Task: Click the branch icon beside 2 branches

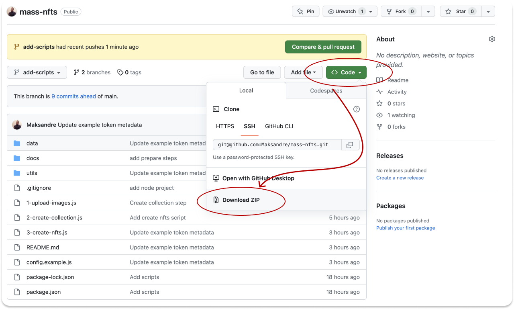Action: (76, 72)
